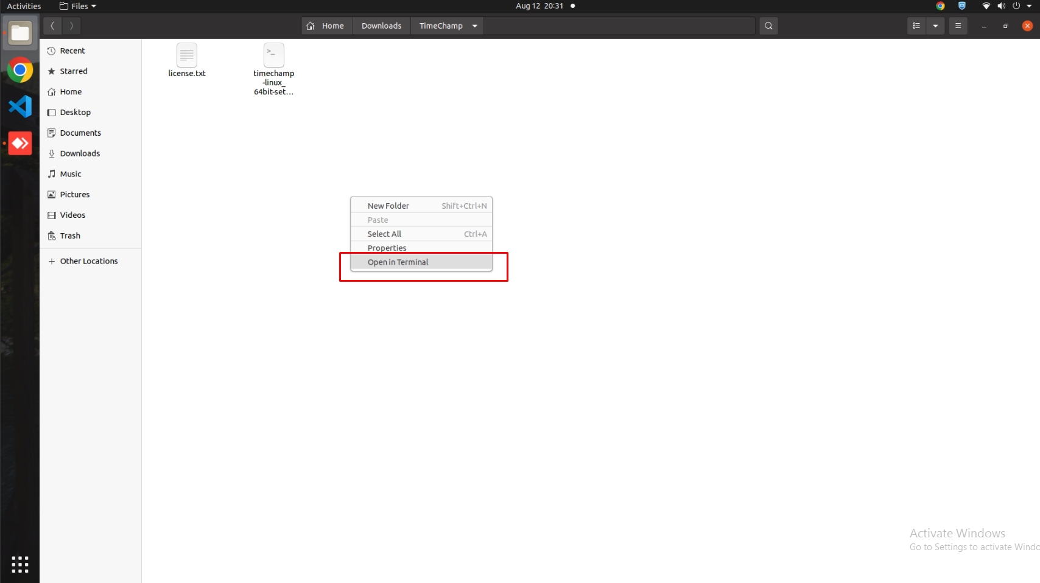Open Videos in the sidebar
The width and height of the screenshot is (1040, 583).
[x=90, y=215]
